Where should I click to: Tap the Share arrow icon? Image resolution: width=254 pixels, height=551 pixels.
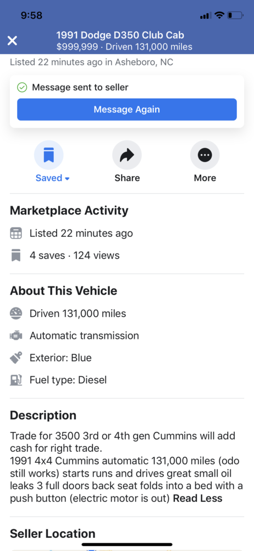pos(127,155)
